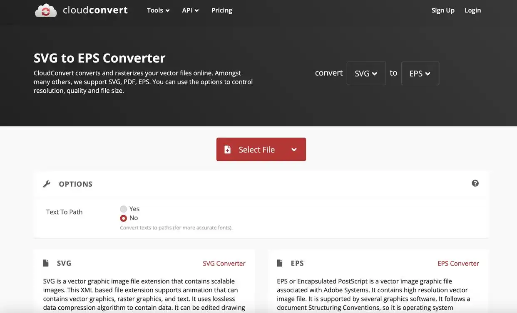The image size is (517, 313).
Task: Select No for Text To Path
Action: click(124, 218)
